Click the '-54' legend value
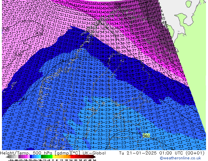Viewport: 208px width, 161px height. coord(10,160)
